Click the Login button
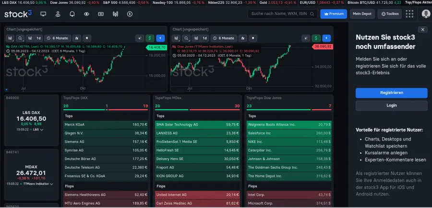Screen dimensions: 432x208 point(392,105)
